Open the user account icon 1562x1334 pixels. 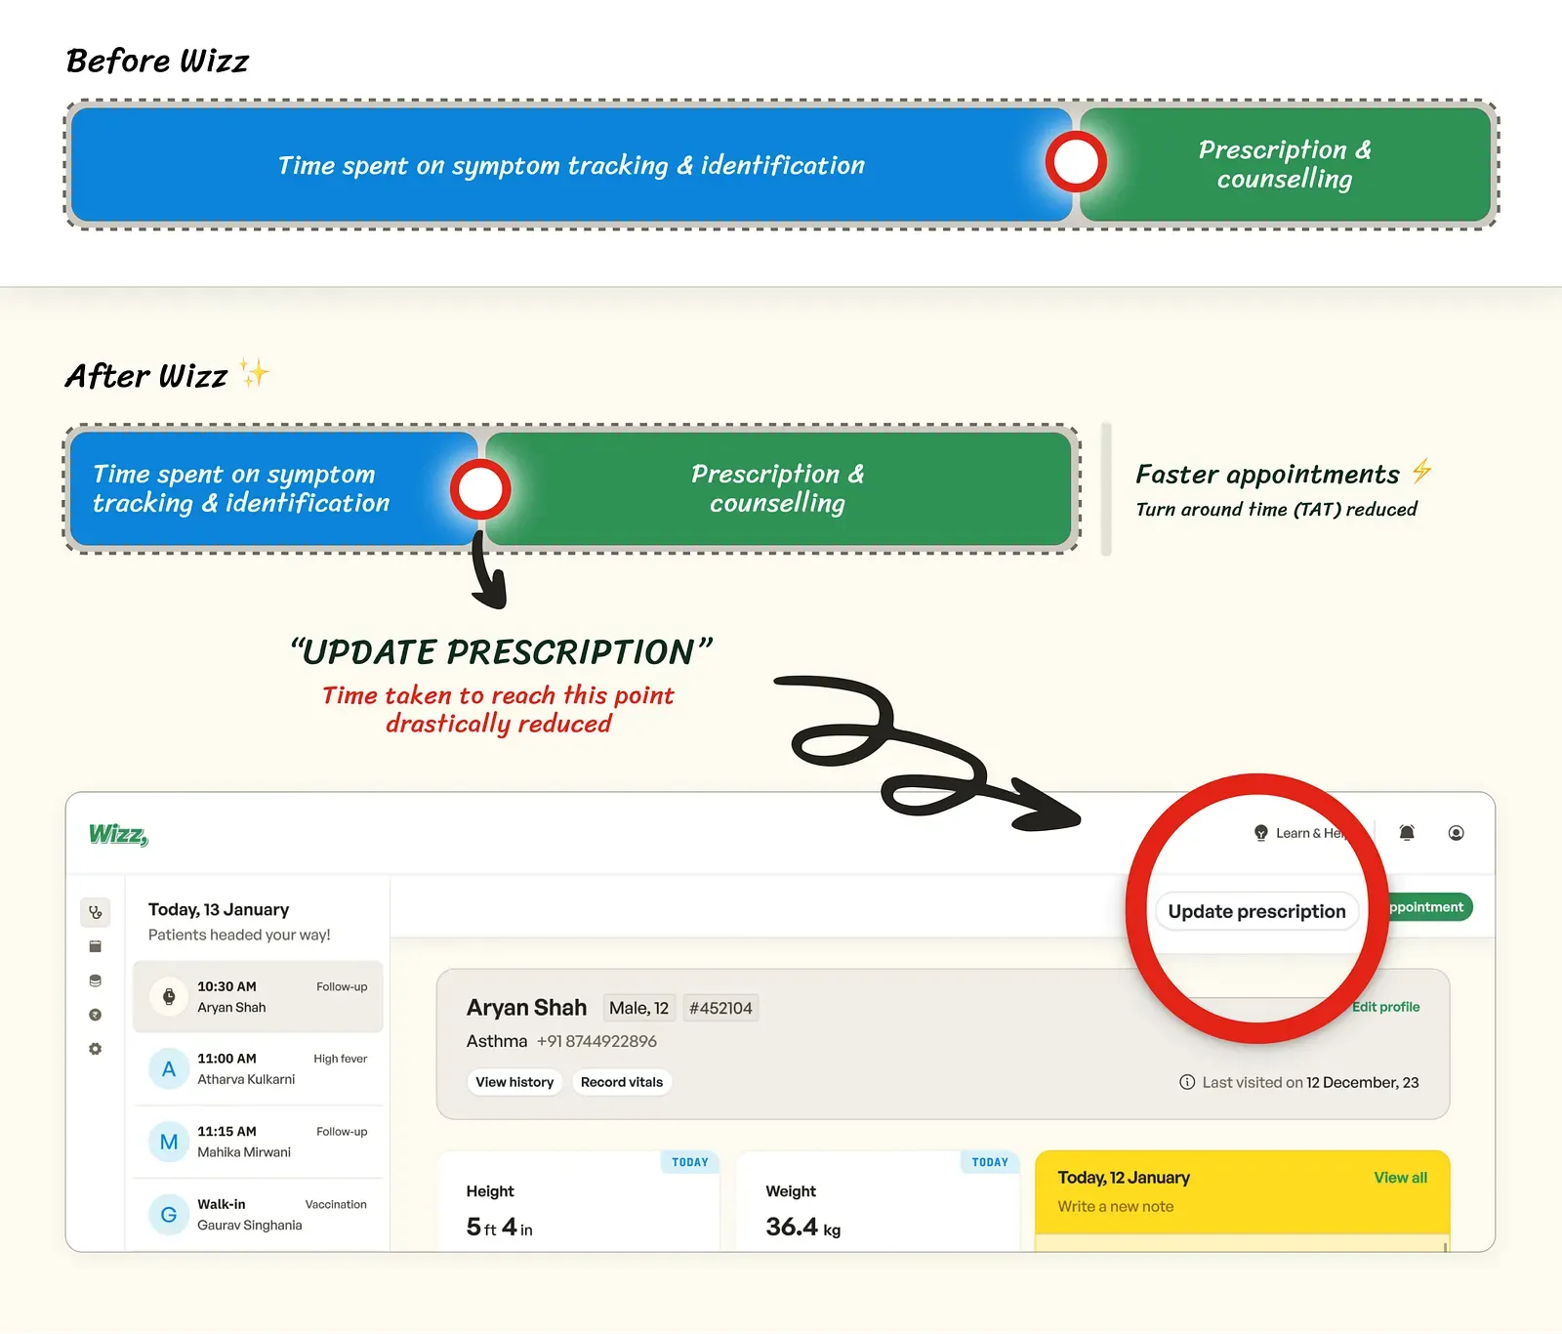tap(1456, 833)
